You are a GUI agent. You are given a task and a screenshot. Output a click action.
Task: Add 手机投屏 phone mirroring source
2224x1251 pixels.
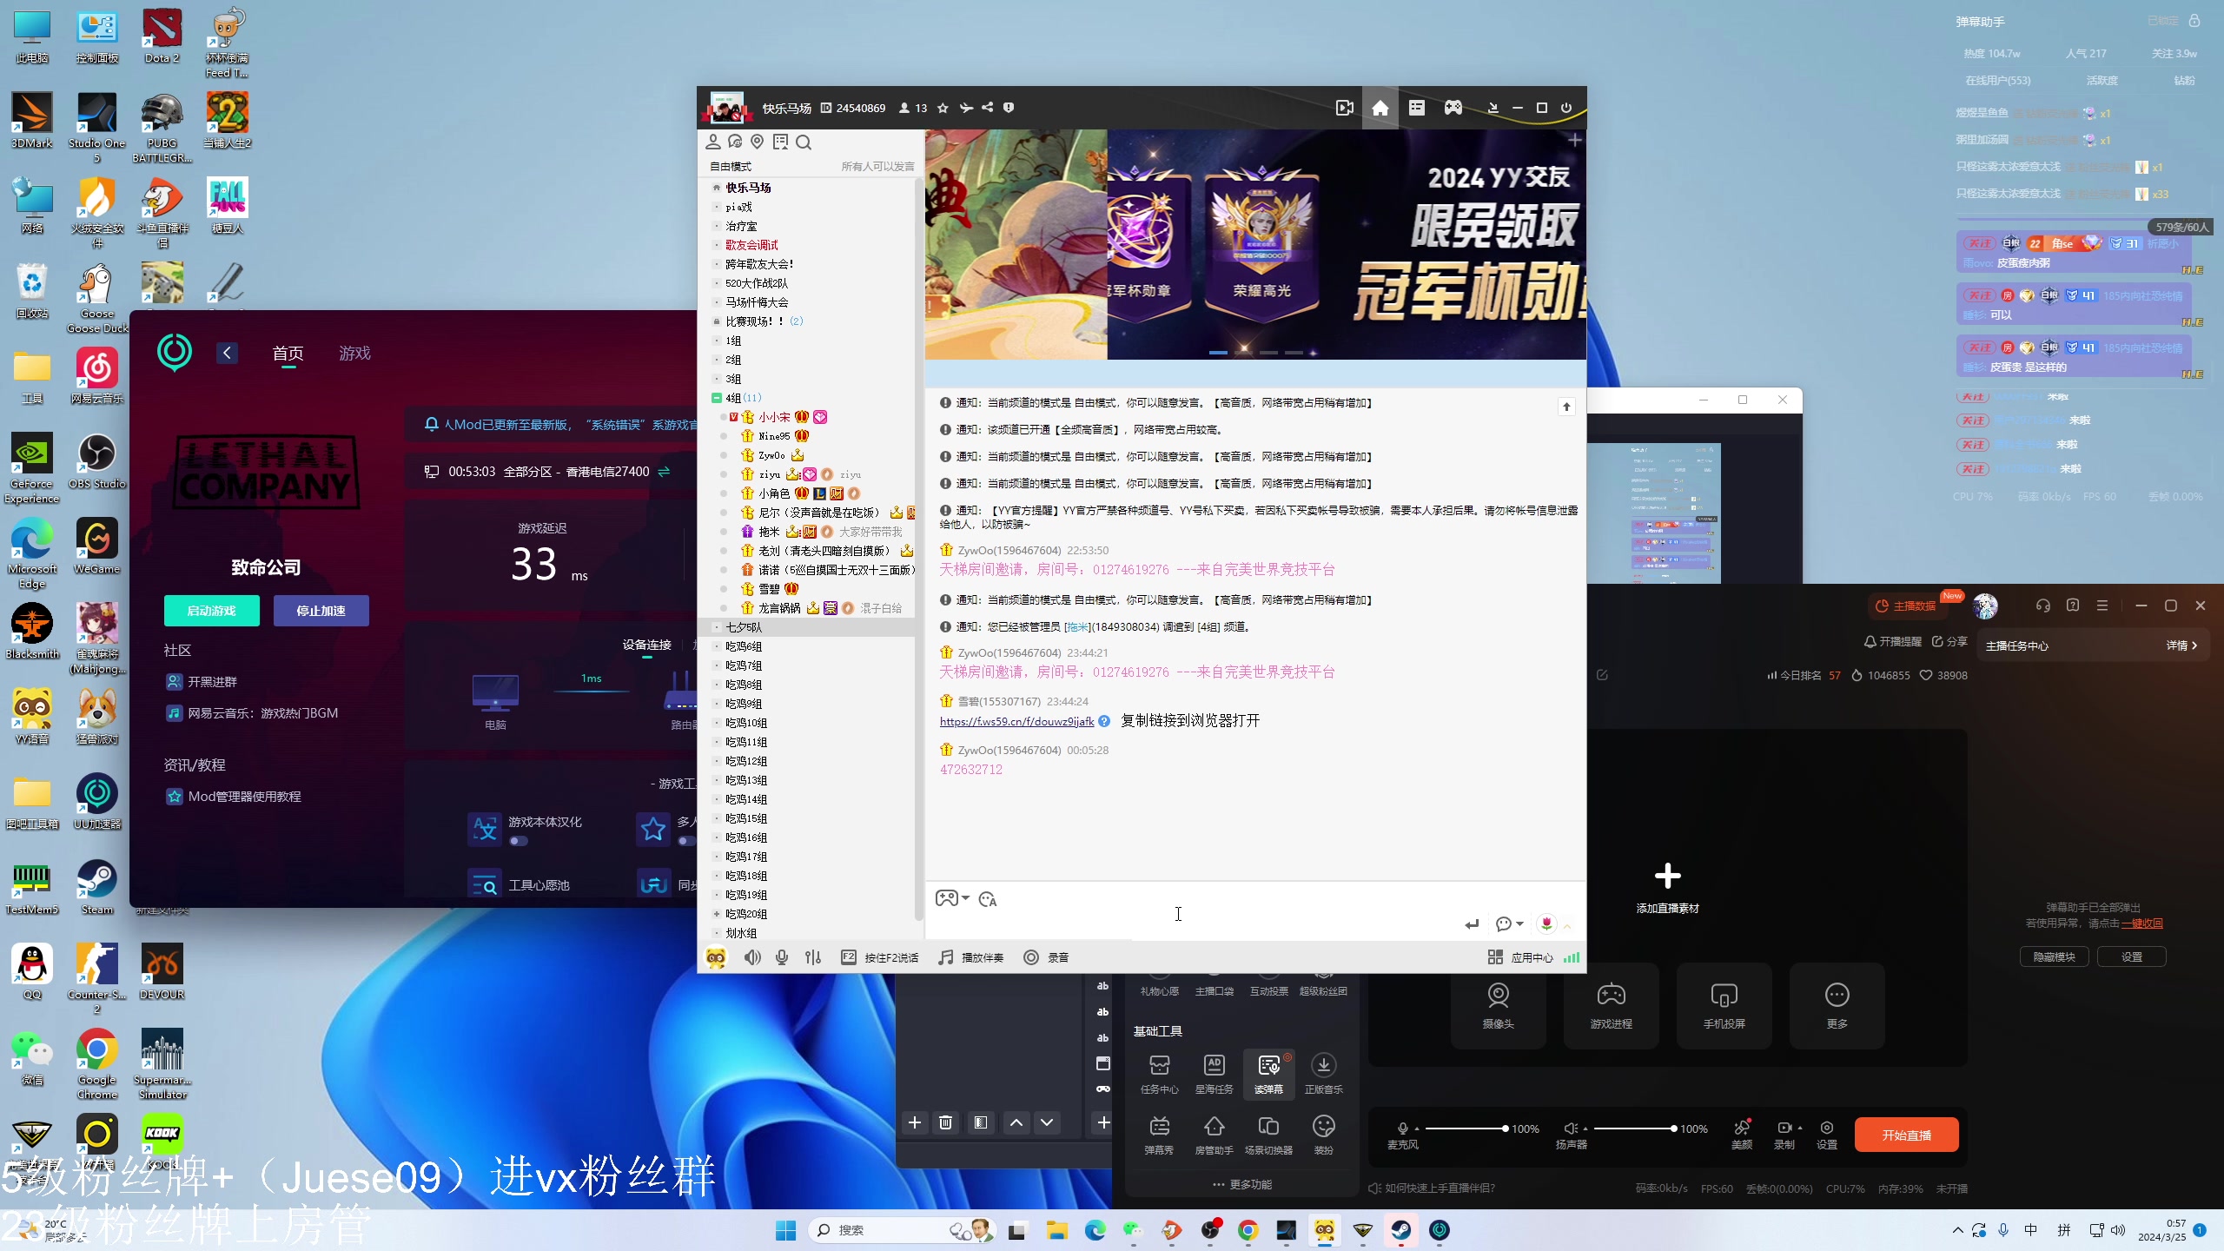[x=1724, y=1004]
